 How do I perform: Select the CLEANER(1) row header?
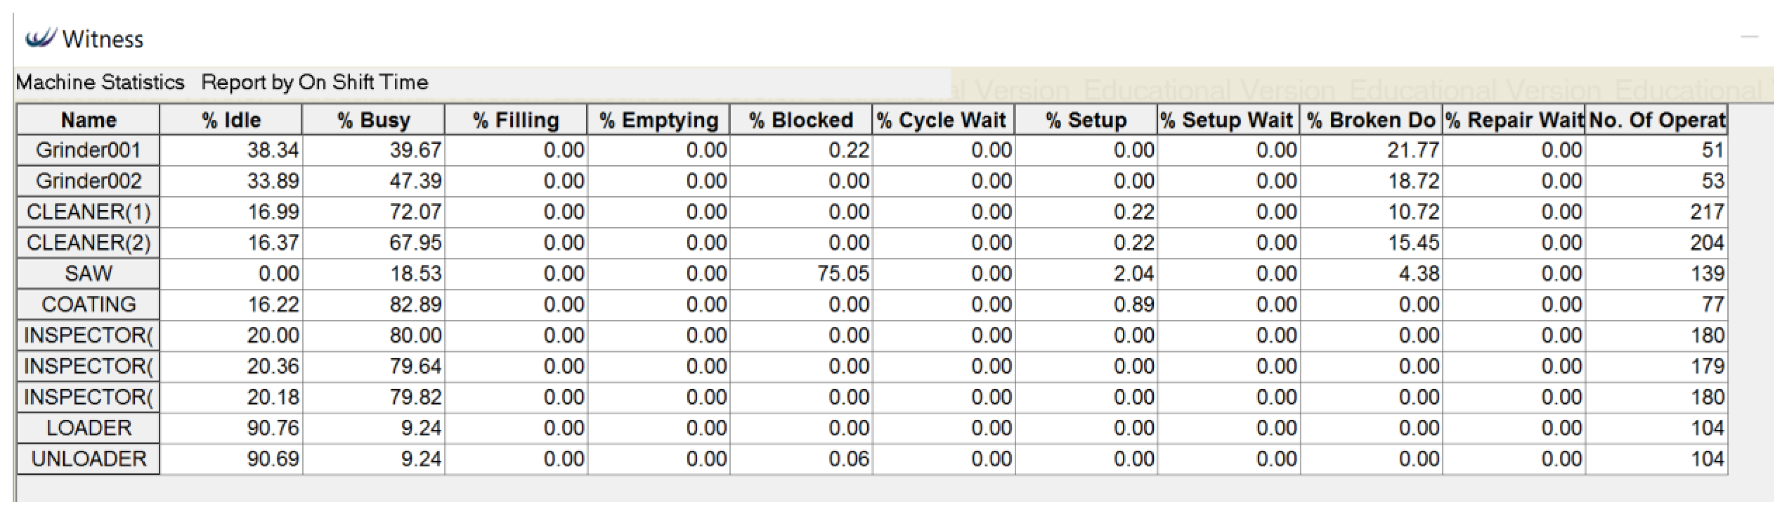tap(88, 212)
